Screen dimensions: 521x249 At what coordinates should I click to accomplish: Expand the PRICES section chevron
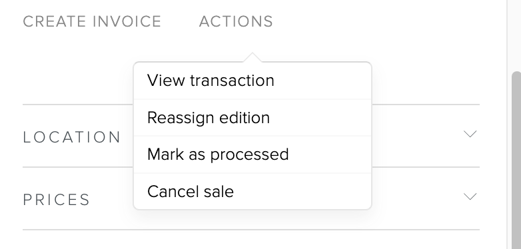(x=470, y=196)
